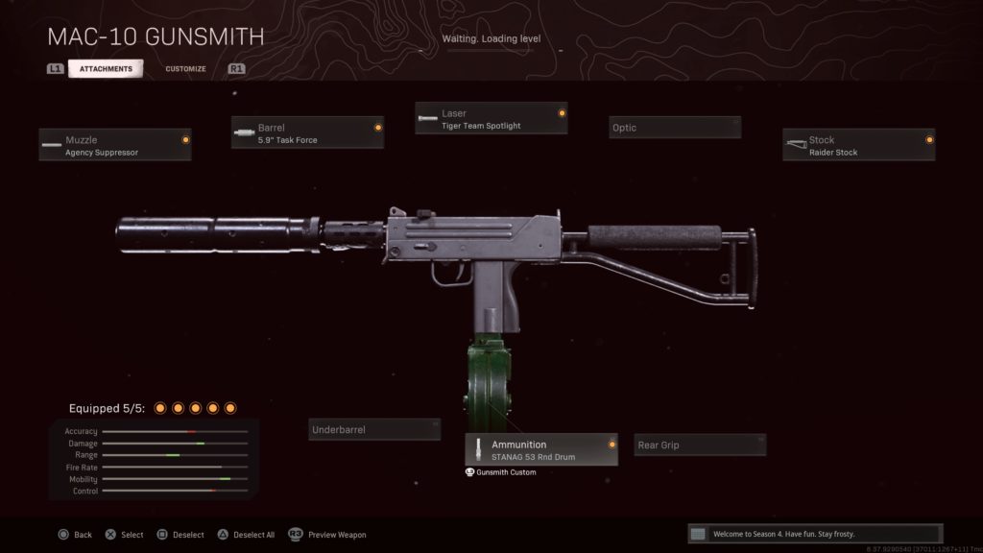
Task: Click the cross Select button icon
Action: point(110,534)
